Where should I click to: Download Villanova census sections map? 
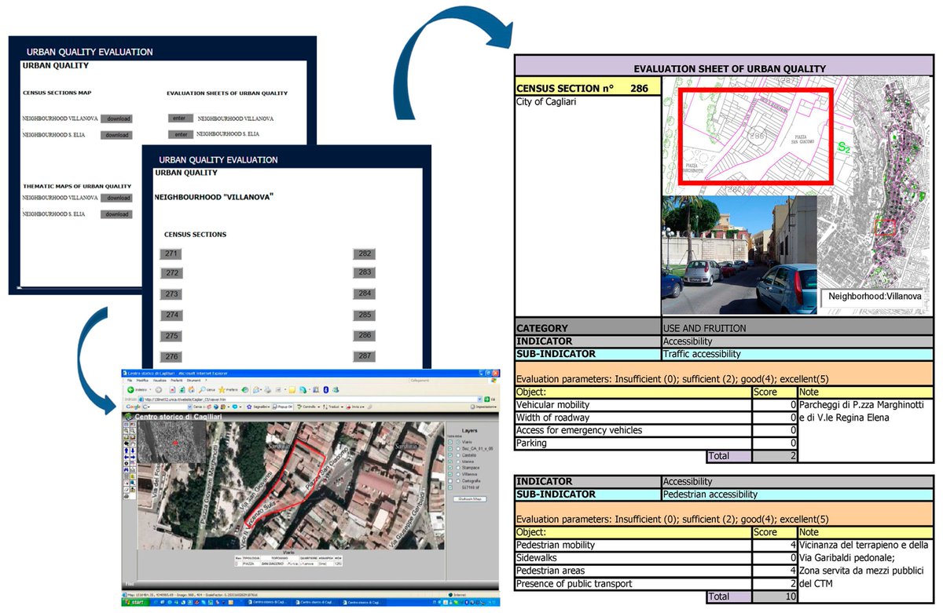117,119
